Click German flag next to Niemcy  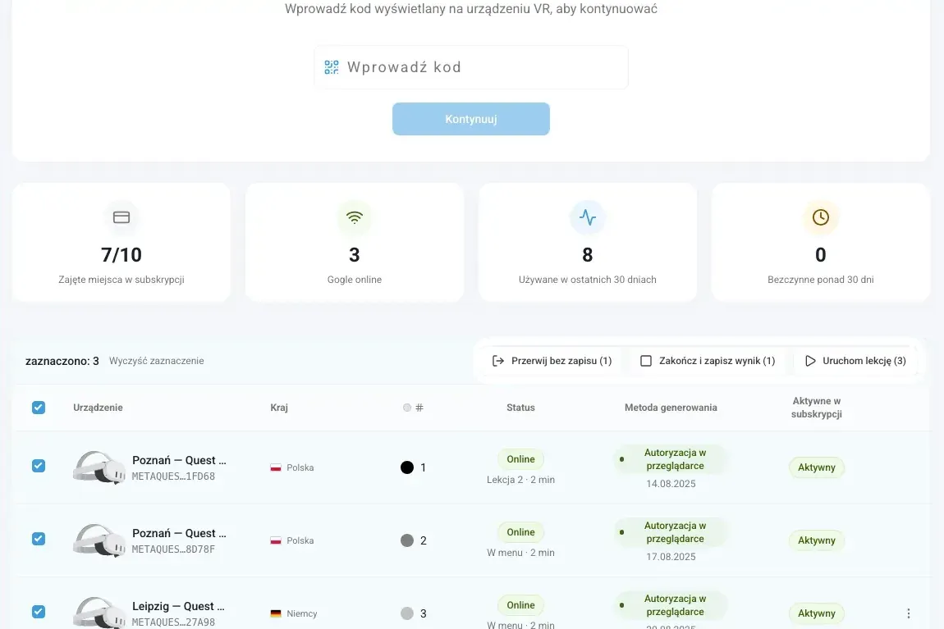pos(276,613)
